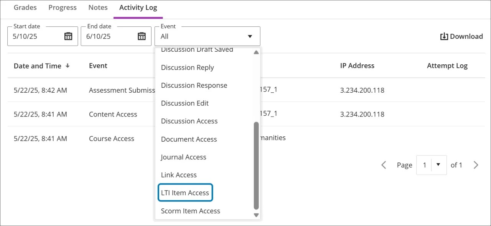Select Scorm Item Access from the event list
The image size is (491, 226).
190,211
